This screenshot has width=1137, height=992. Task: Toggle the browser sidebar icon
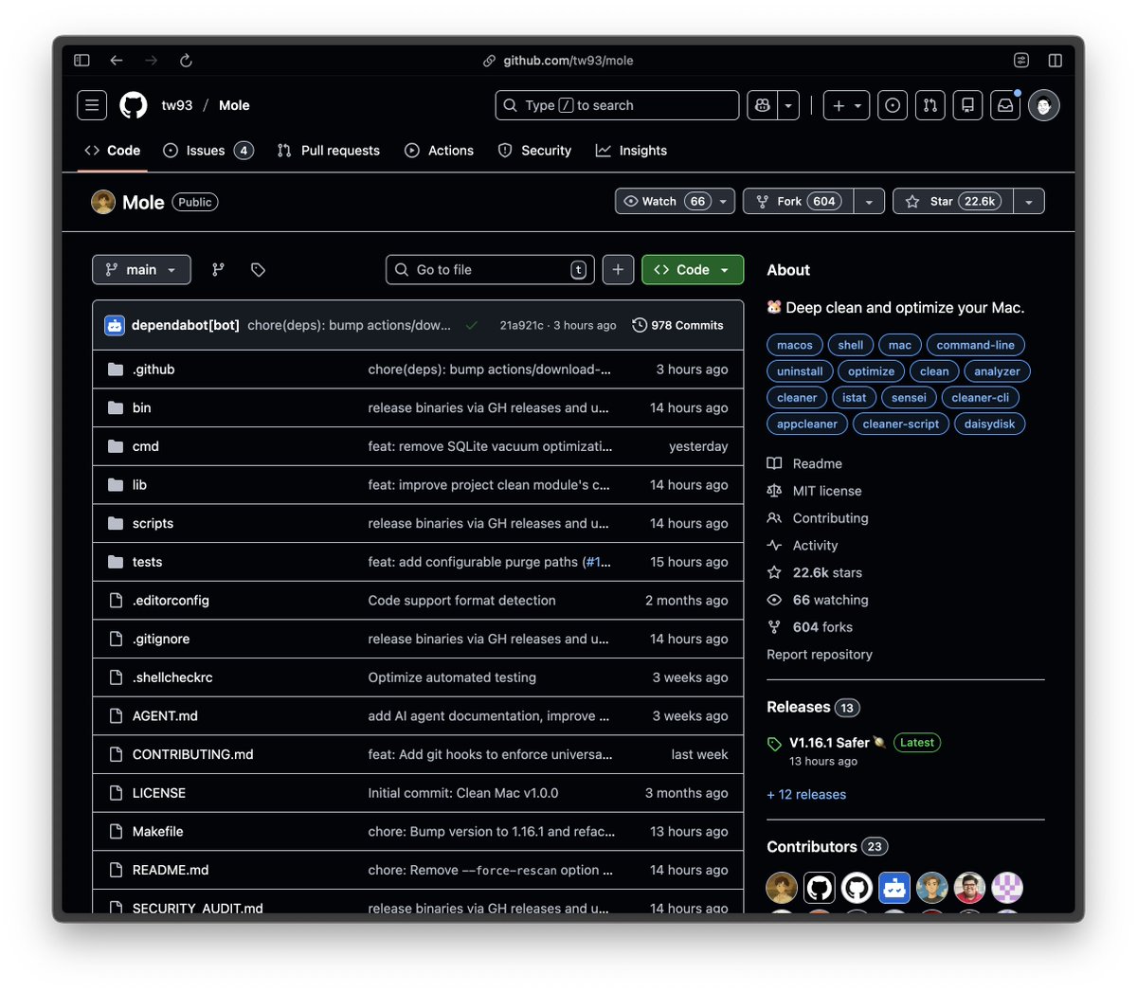[82, 61]
